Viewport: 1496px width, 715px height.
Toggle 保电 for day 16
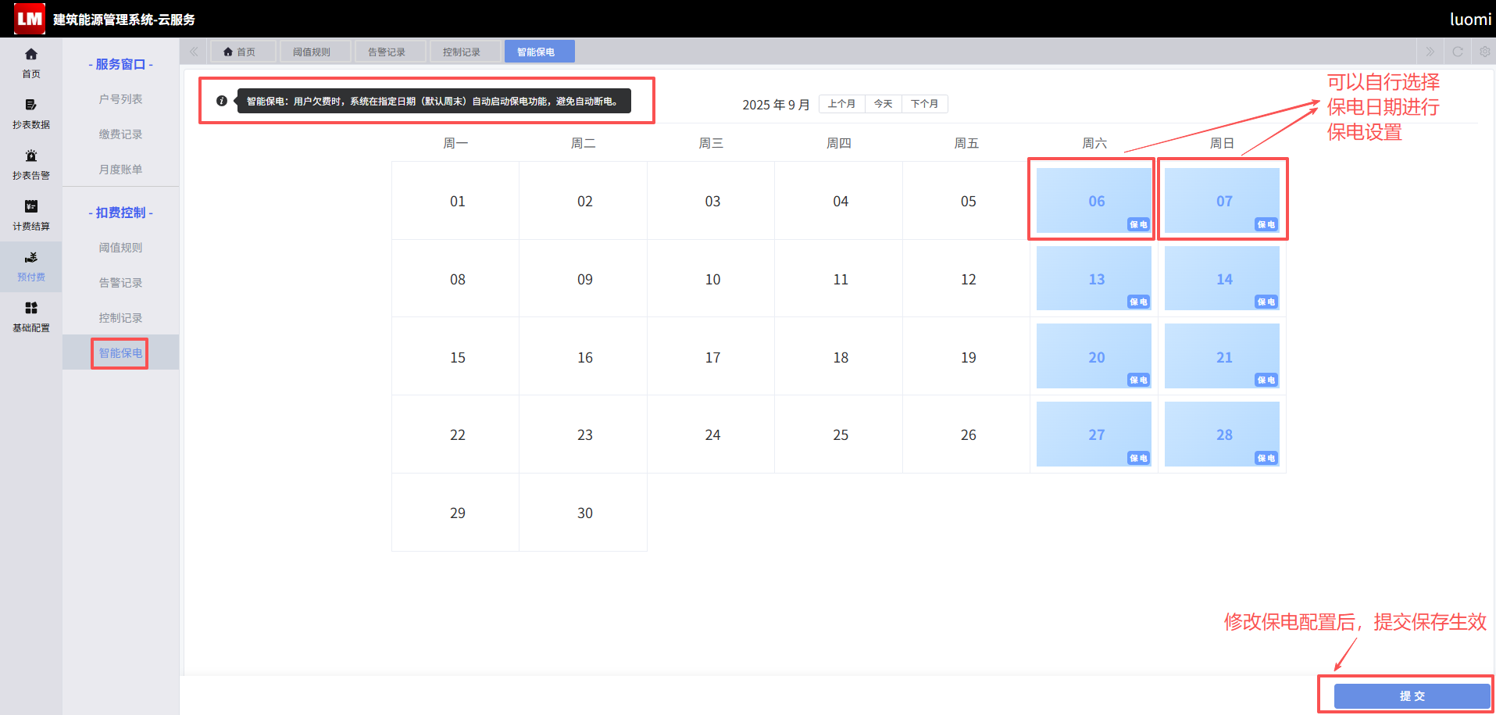584,357
